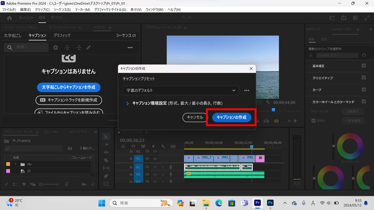Open the 字幕のデフォルト preset dropdown
The image size is (374, 210).
[x=181, y=91]
